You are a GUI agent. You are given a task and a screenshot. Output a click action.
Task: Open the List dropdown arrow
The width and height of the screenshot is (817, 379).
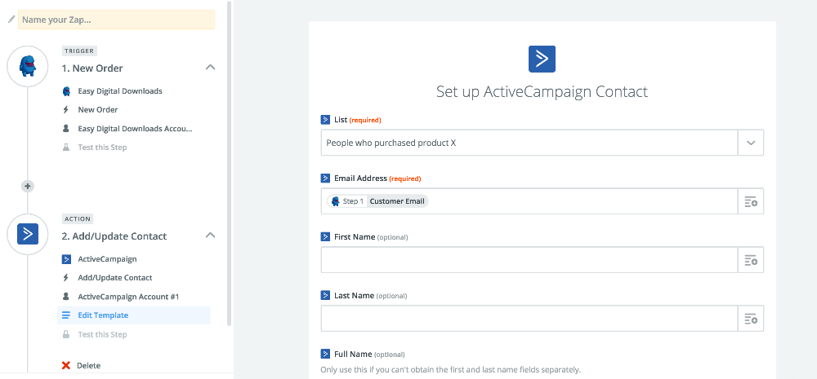tap(750, 143)
